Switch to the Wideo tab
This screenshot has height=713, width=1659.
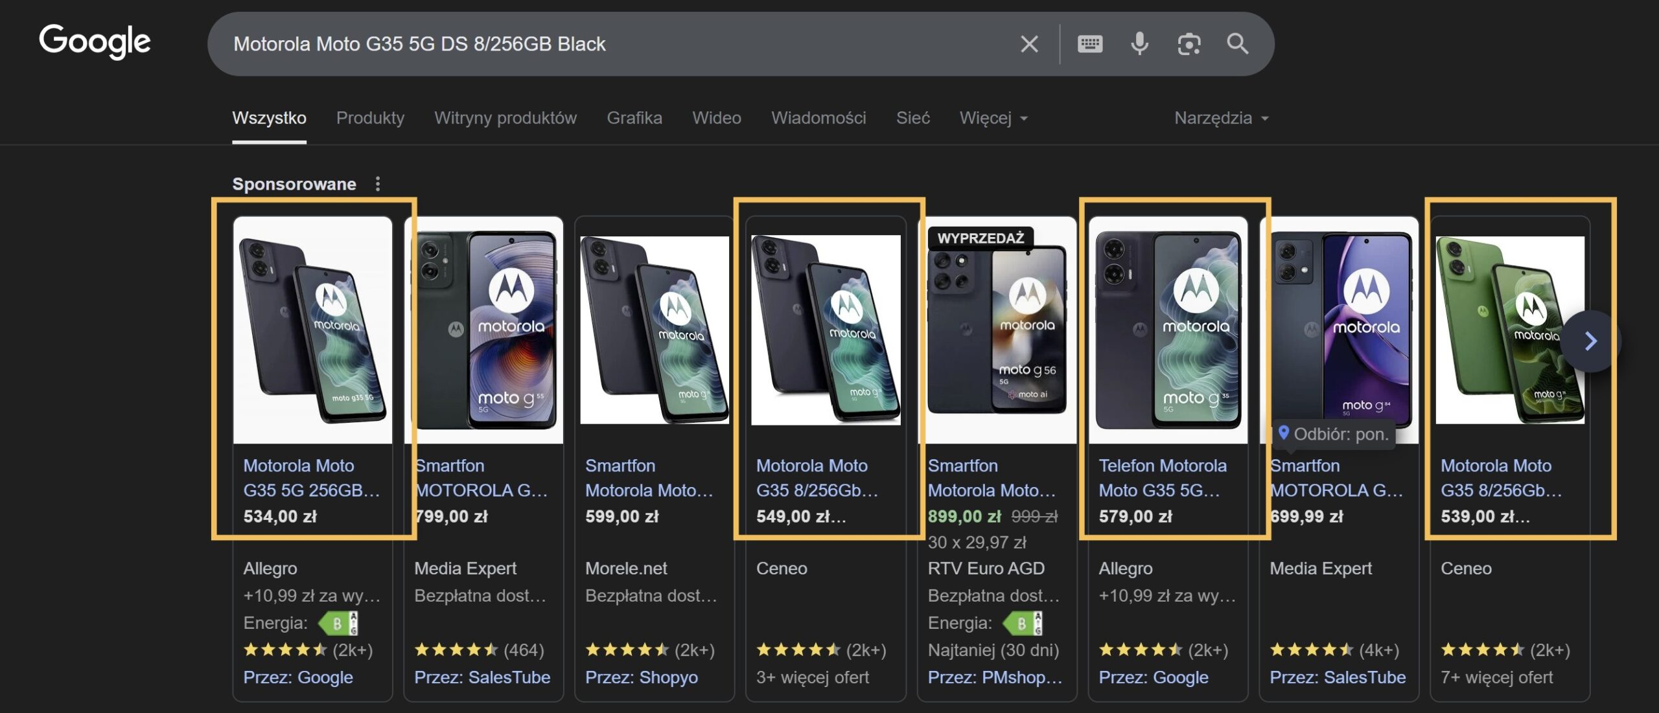[716, 118]
